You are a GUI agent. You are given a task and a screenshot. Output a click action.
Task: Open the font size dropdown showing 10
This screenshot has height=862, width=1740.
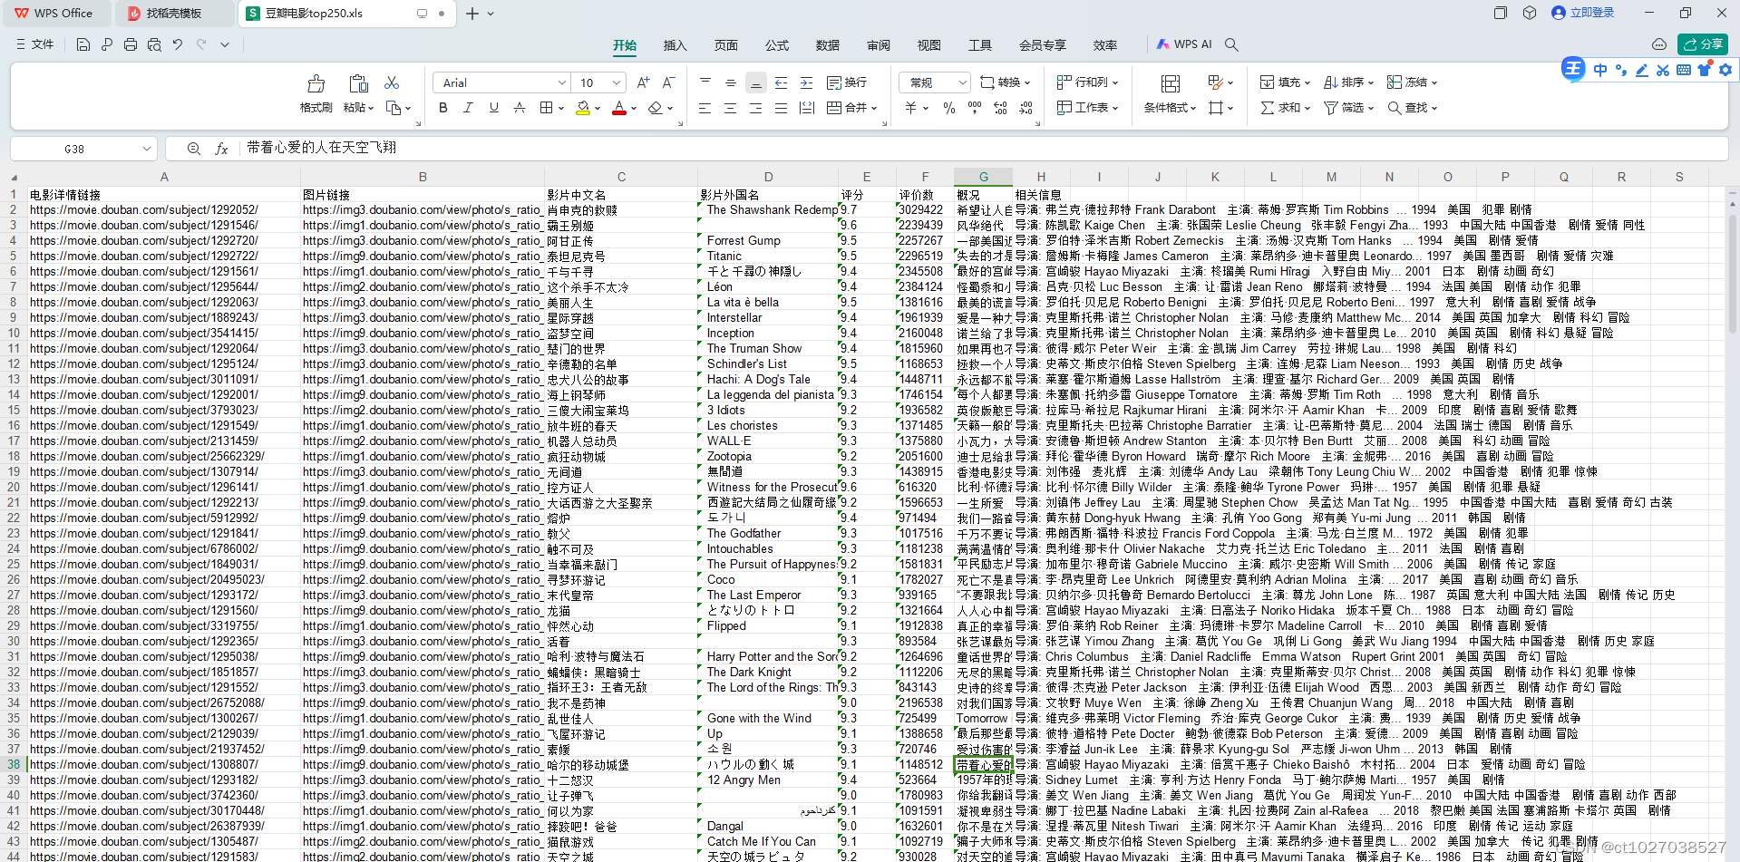tap(617, 82)
